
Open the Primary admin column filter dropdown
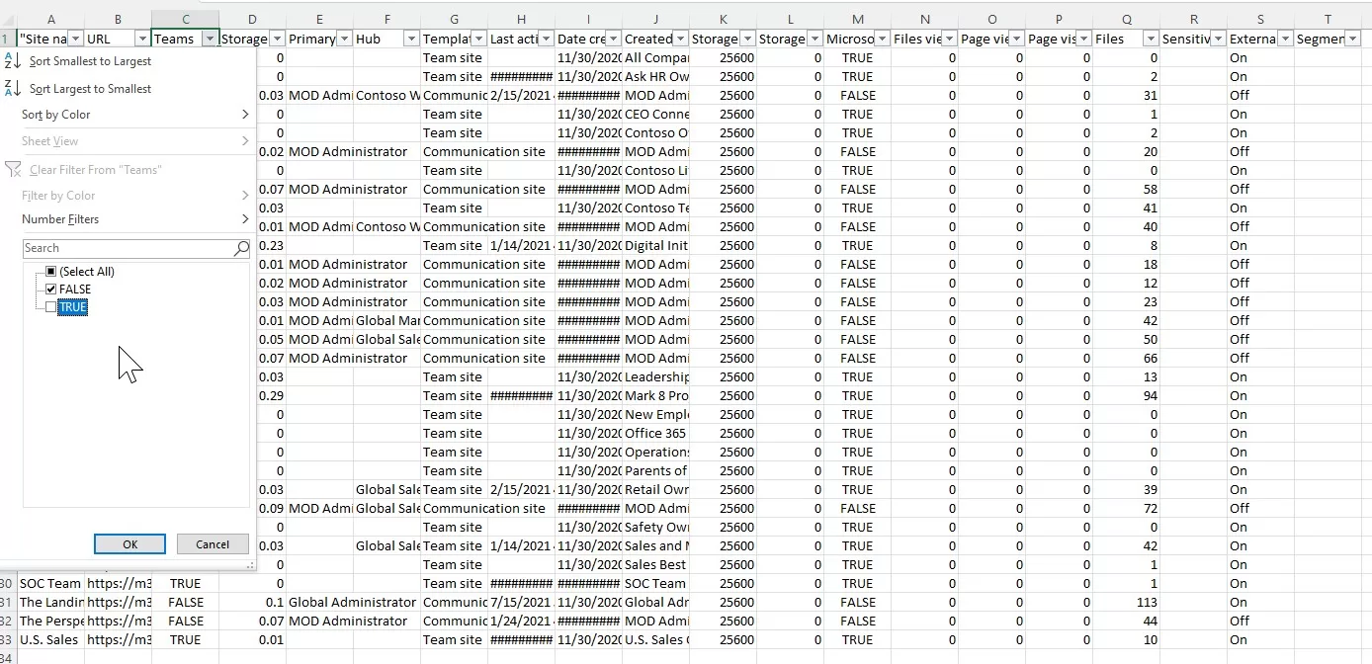[344, 39]
